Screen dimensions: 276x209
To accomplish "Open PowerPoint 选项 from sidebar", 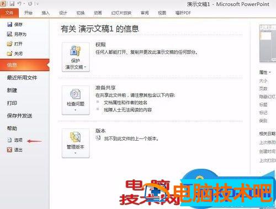I will click(x=15, y=140).
